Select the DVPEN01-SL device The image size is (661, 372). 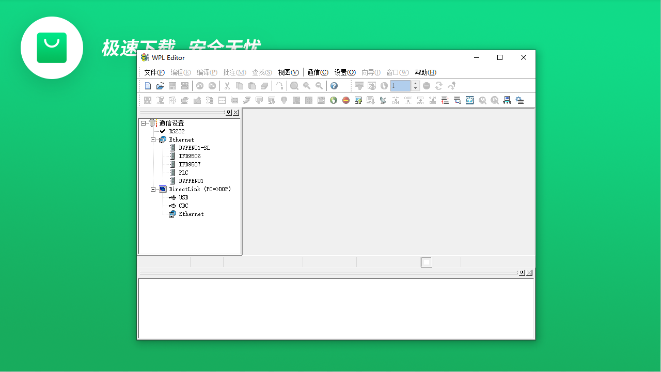(x=194, y=148)
